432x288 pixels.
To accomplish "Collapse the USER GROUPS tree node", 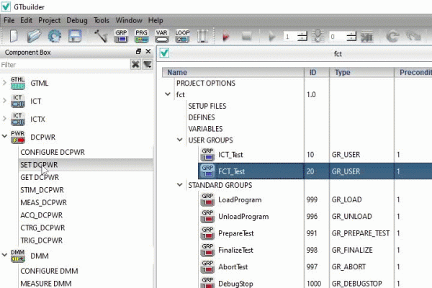I will point(180,140).
